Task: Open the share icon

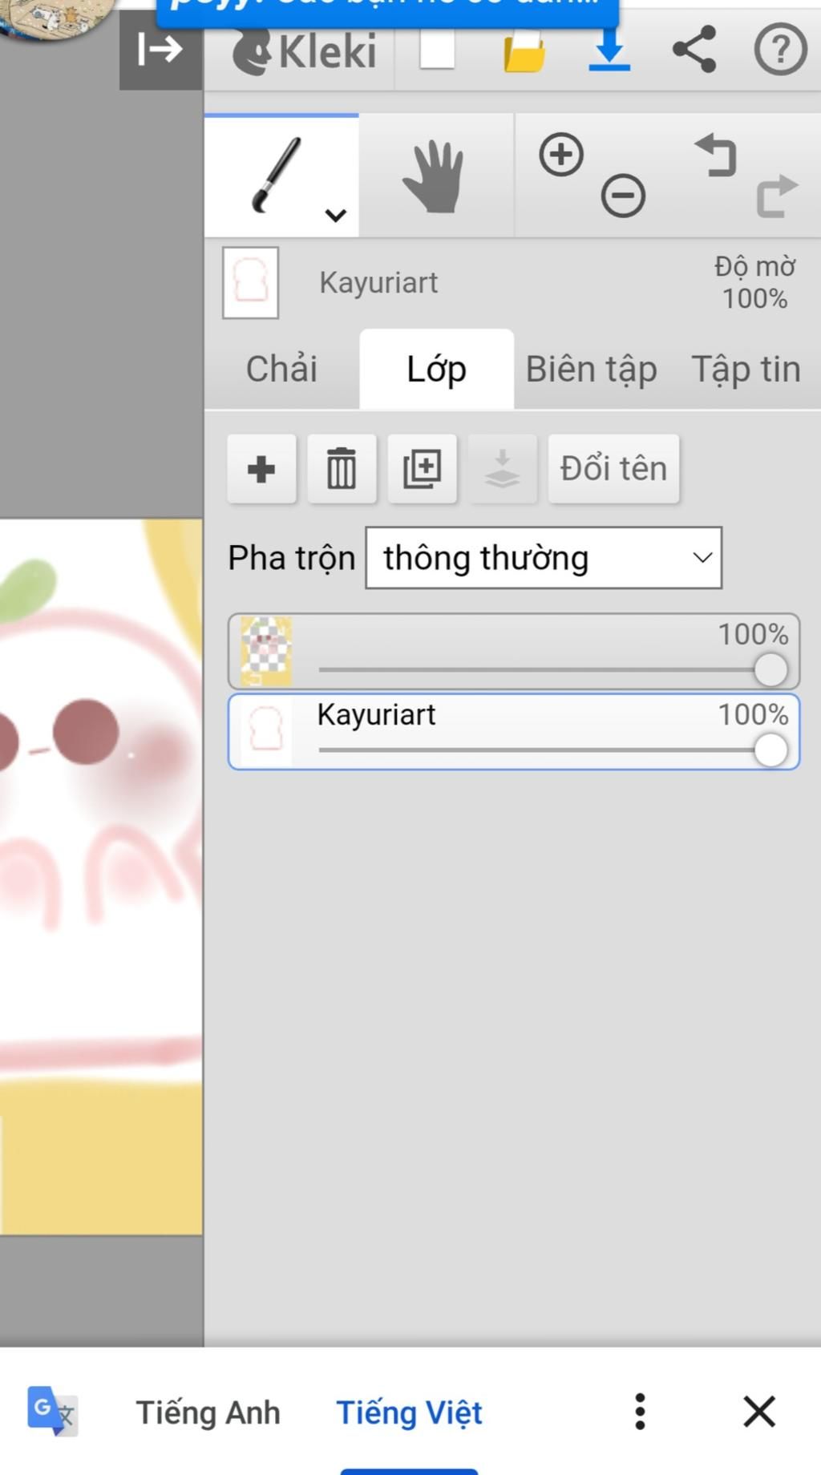Action: [x=694, y=50]
